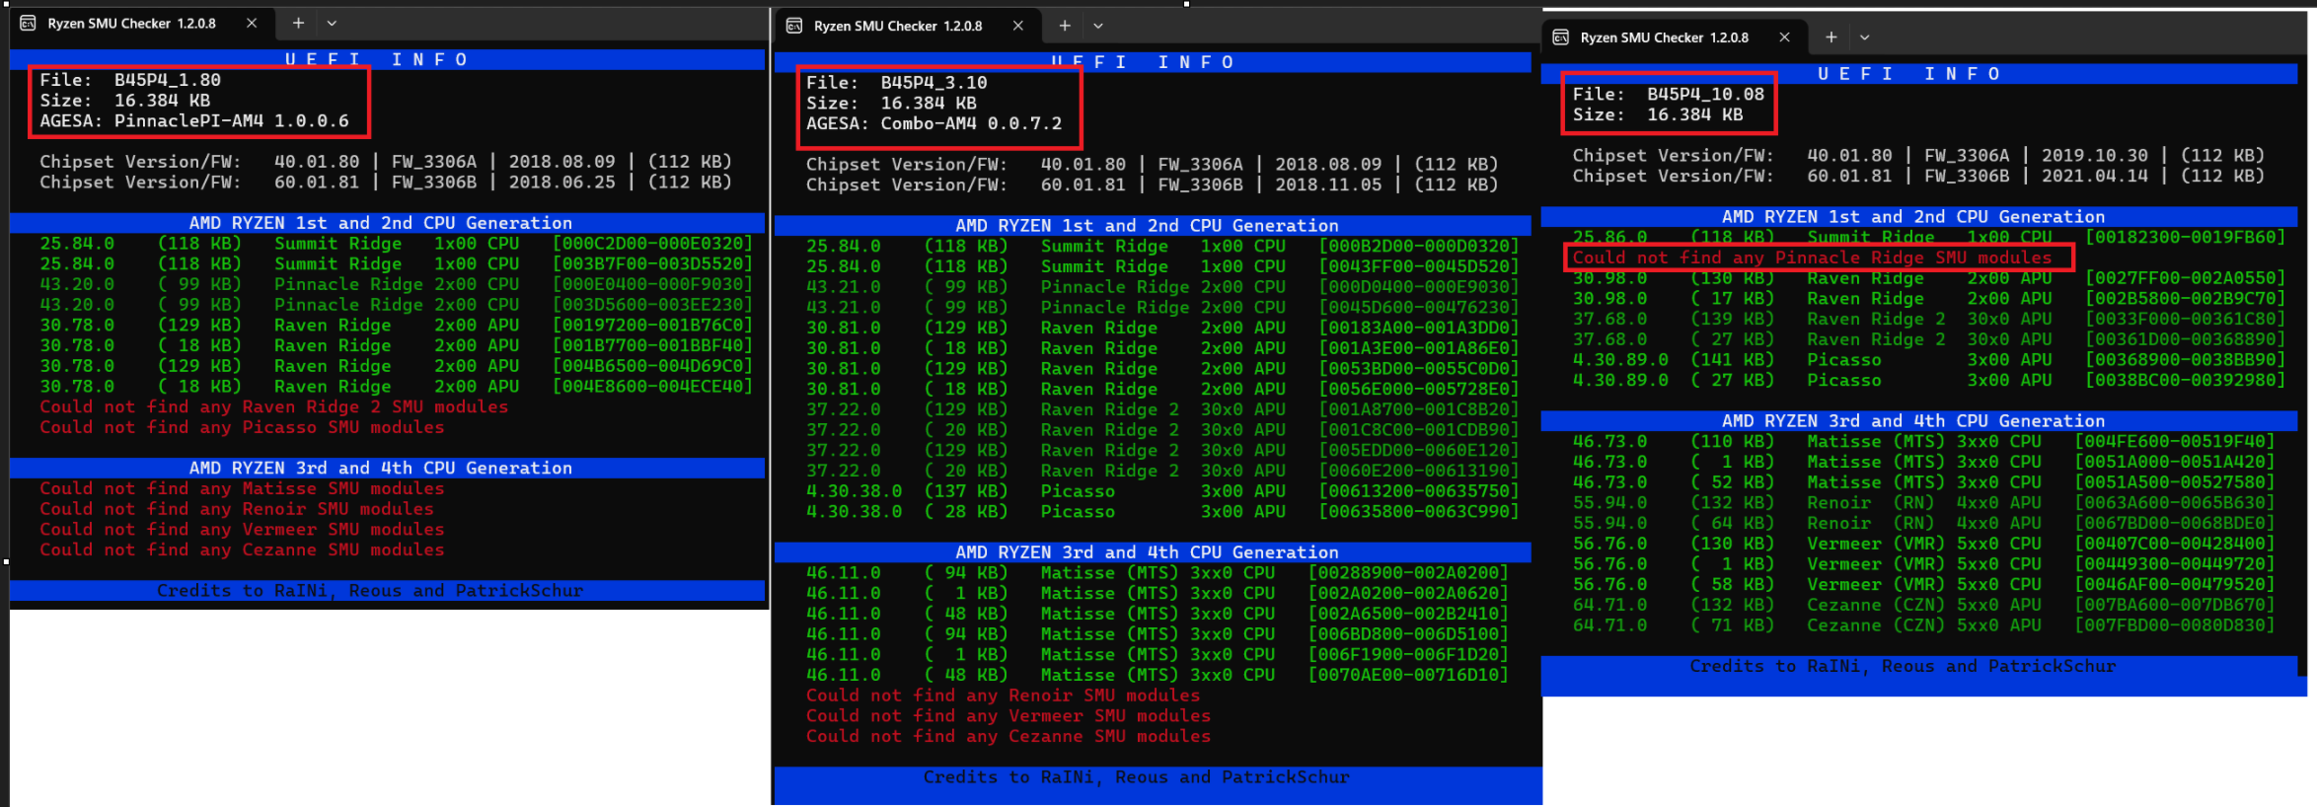This screenshot has height=807, width=2317.
Task: Click the '1st and 2nd CPU Generation' header in middle window
Action: 1147,226
